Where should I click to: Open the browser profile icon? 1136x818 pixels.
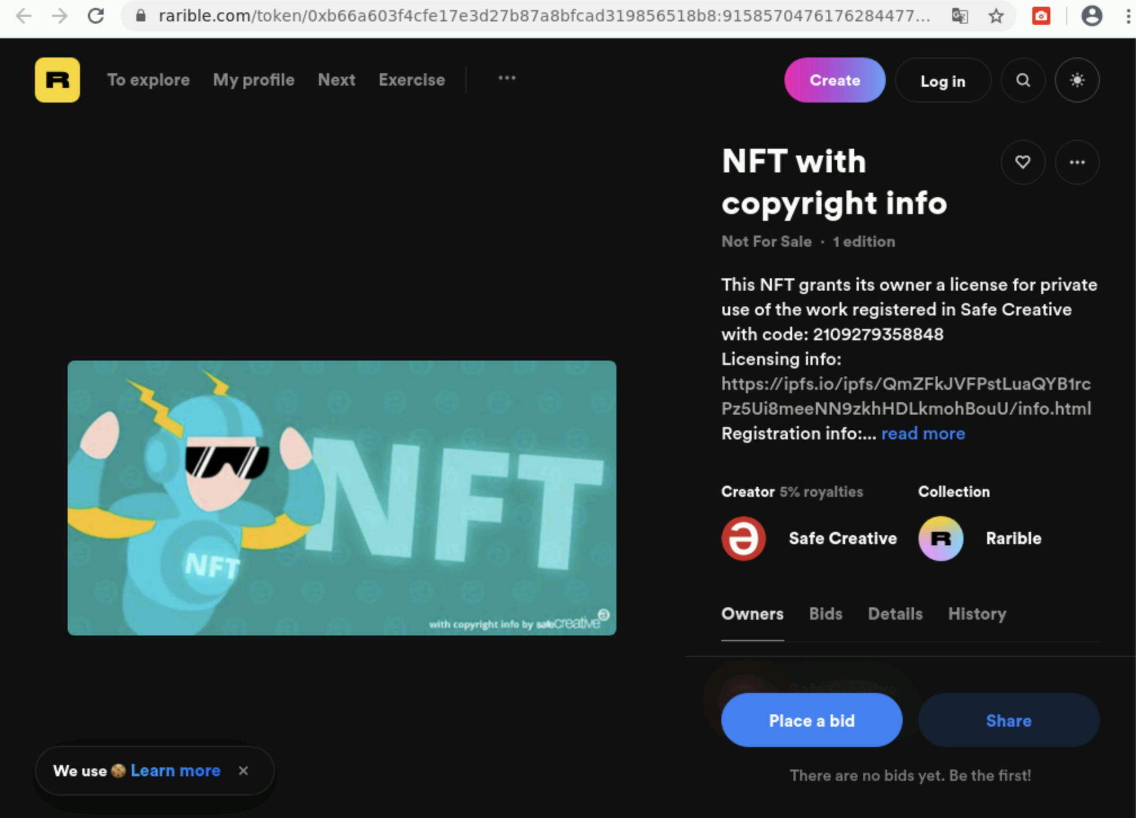(1092, 16)
